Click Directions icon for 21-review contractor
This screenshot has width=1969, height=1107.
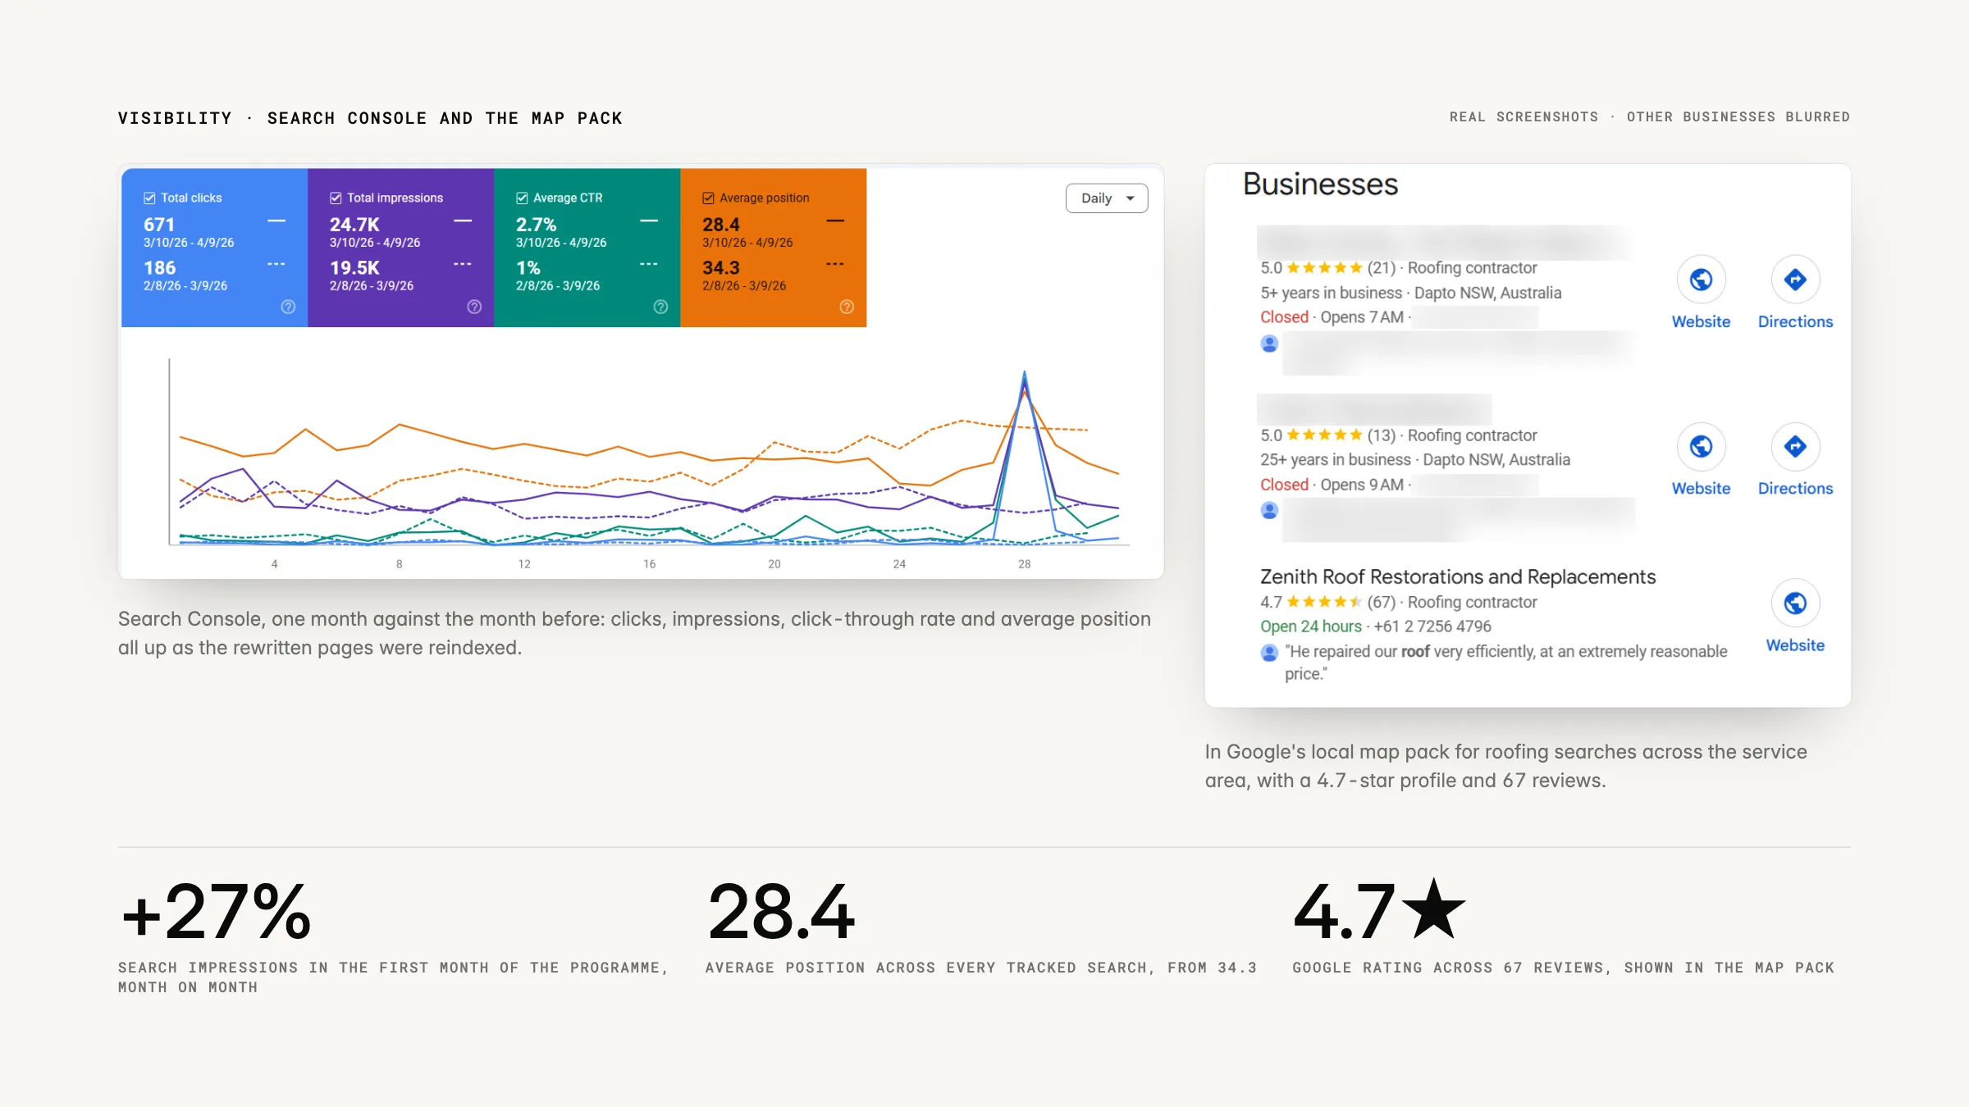pyautogui.click(x=1795, y=280)
